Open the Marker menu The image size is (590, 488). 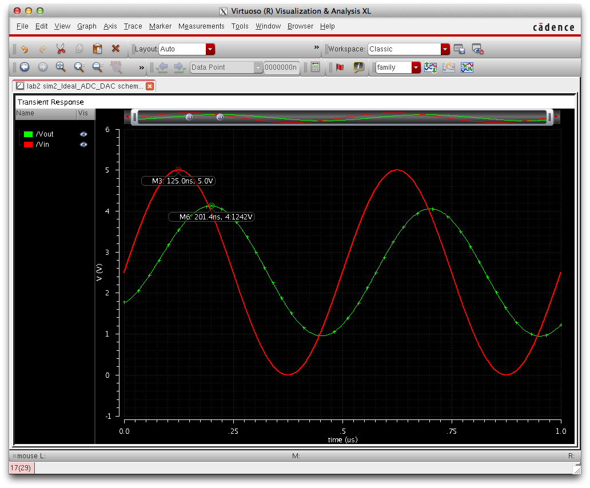click(160, 26)
